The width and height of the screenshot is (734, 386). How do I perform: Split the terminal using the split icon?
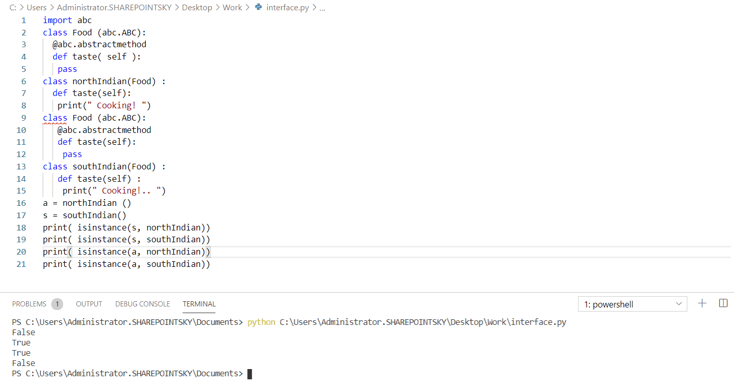723,303
